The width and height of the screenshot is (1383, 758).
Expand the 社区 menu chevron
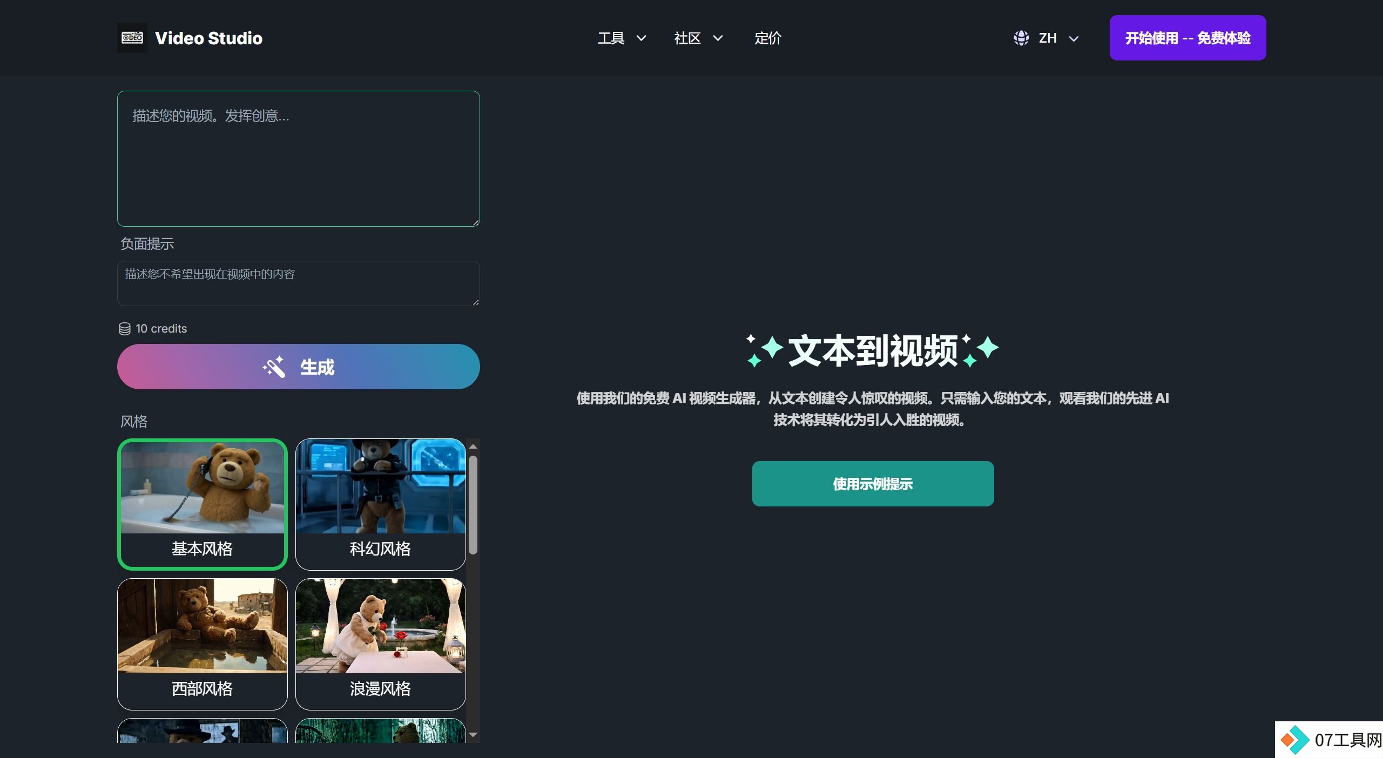[x=718, y=38]
